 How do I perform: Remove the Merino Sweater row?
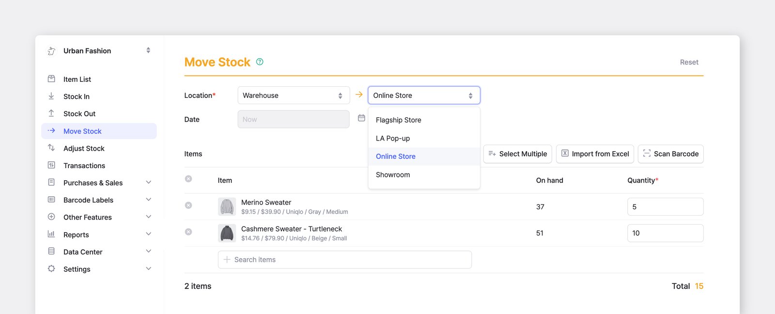point(188,205)
